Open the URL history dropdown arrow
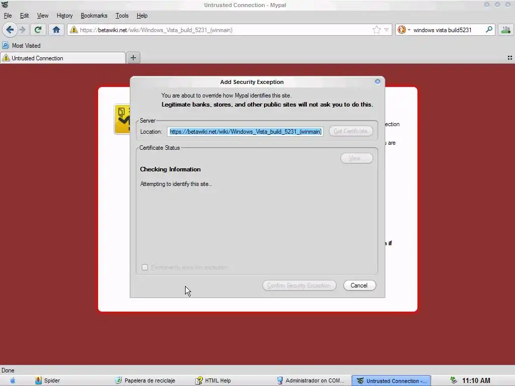The image size is (515, 386). point(387,30)
